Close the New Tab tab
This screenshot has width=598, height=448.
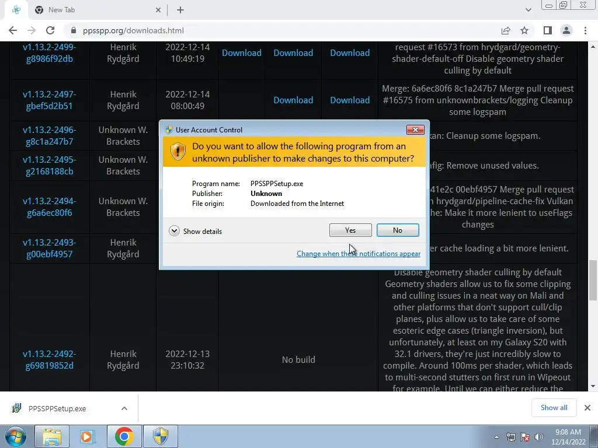158,10
